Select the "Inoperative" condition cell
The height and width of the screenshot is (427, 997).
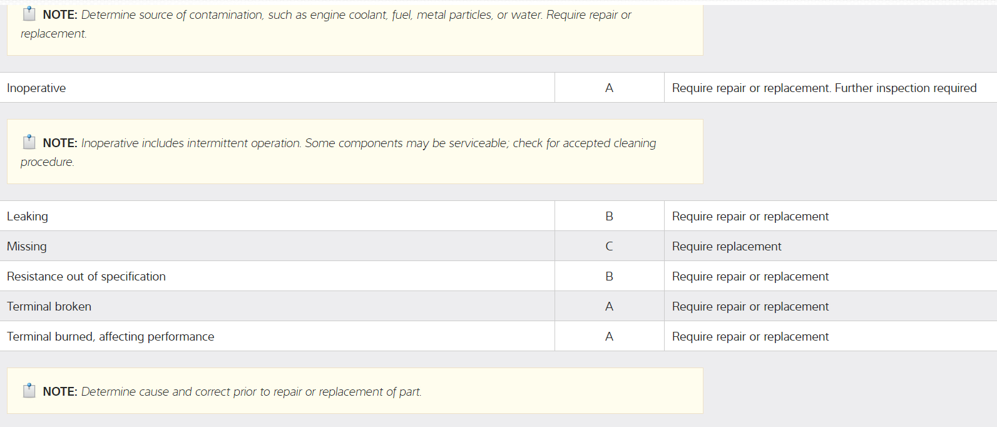point(36,88)
